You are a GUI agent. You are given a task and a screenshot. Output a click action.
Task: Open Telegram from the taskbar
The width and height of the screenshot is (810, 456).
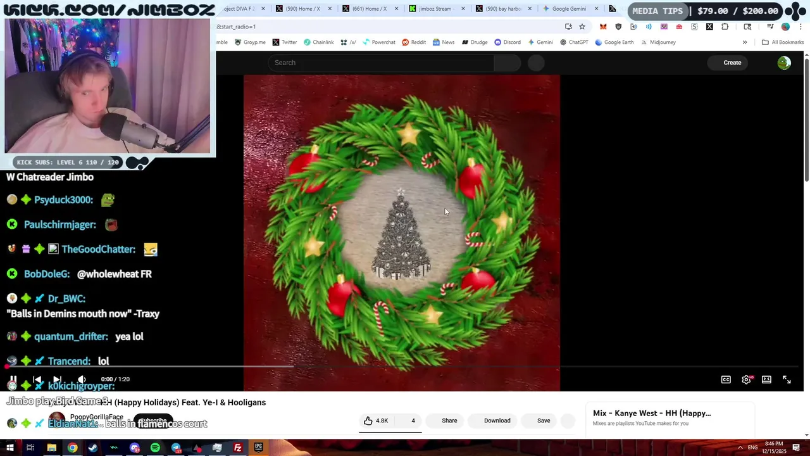(x=176, y=448)
